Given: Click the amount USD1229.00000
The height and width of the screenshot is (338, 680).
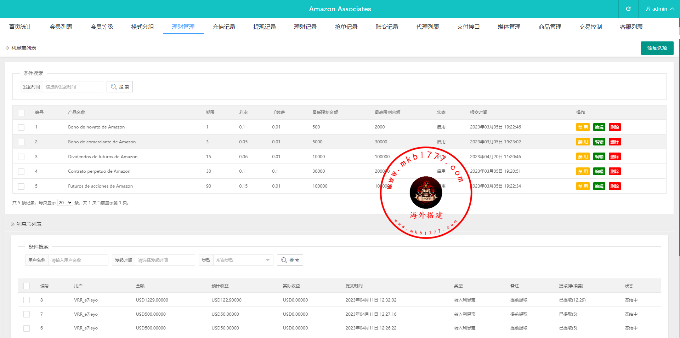Looking at the screenshot, I should [152, 300].
